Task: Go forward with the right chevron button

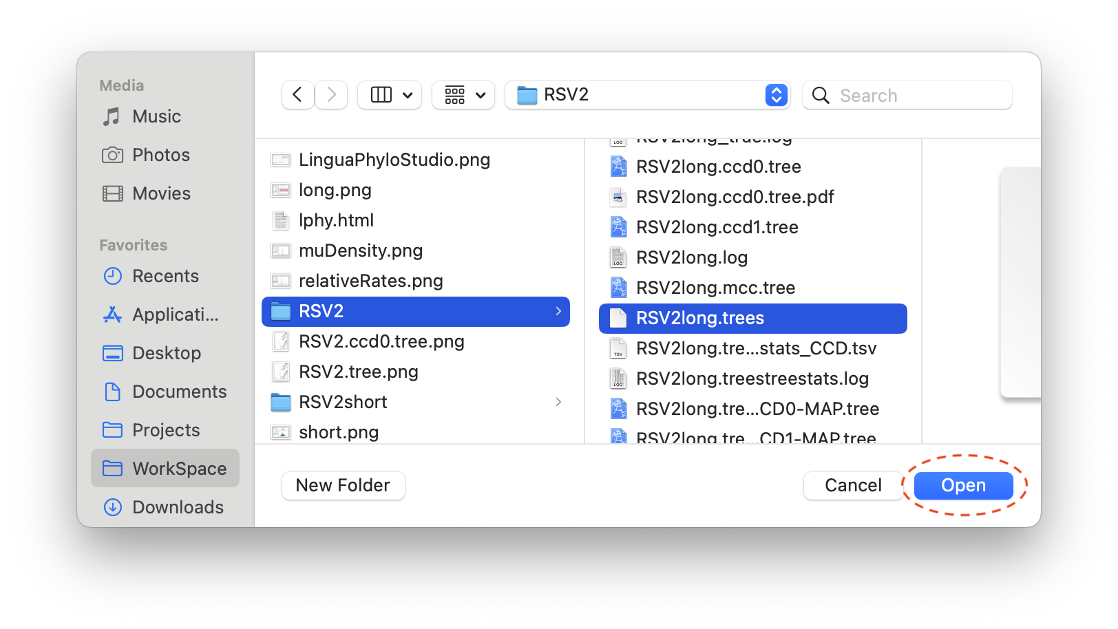Action: 331,95
